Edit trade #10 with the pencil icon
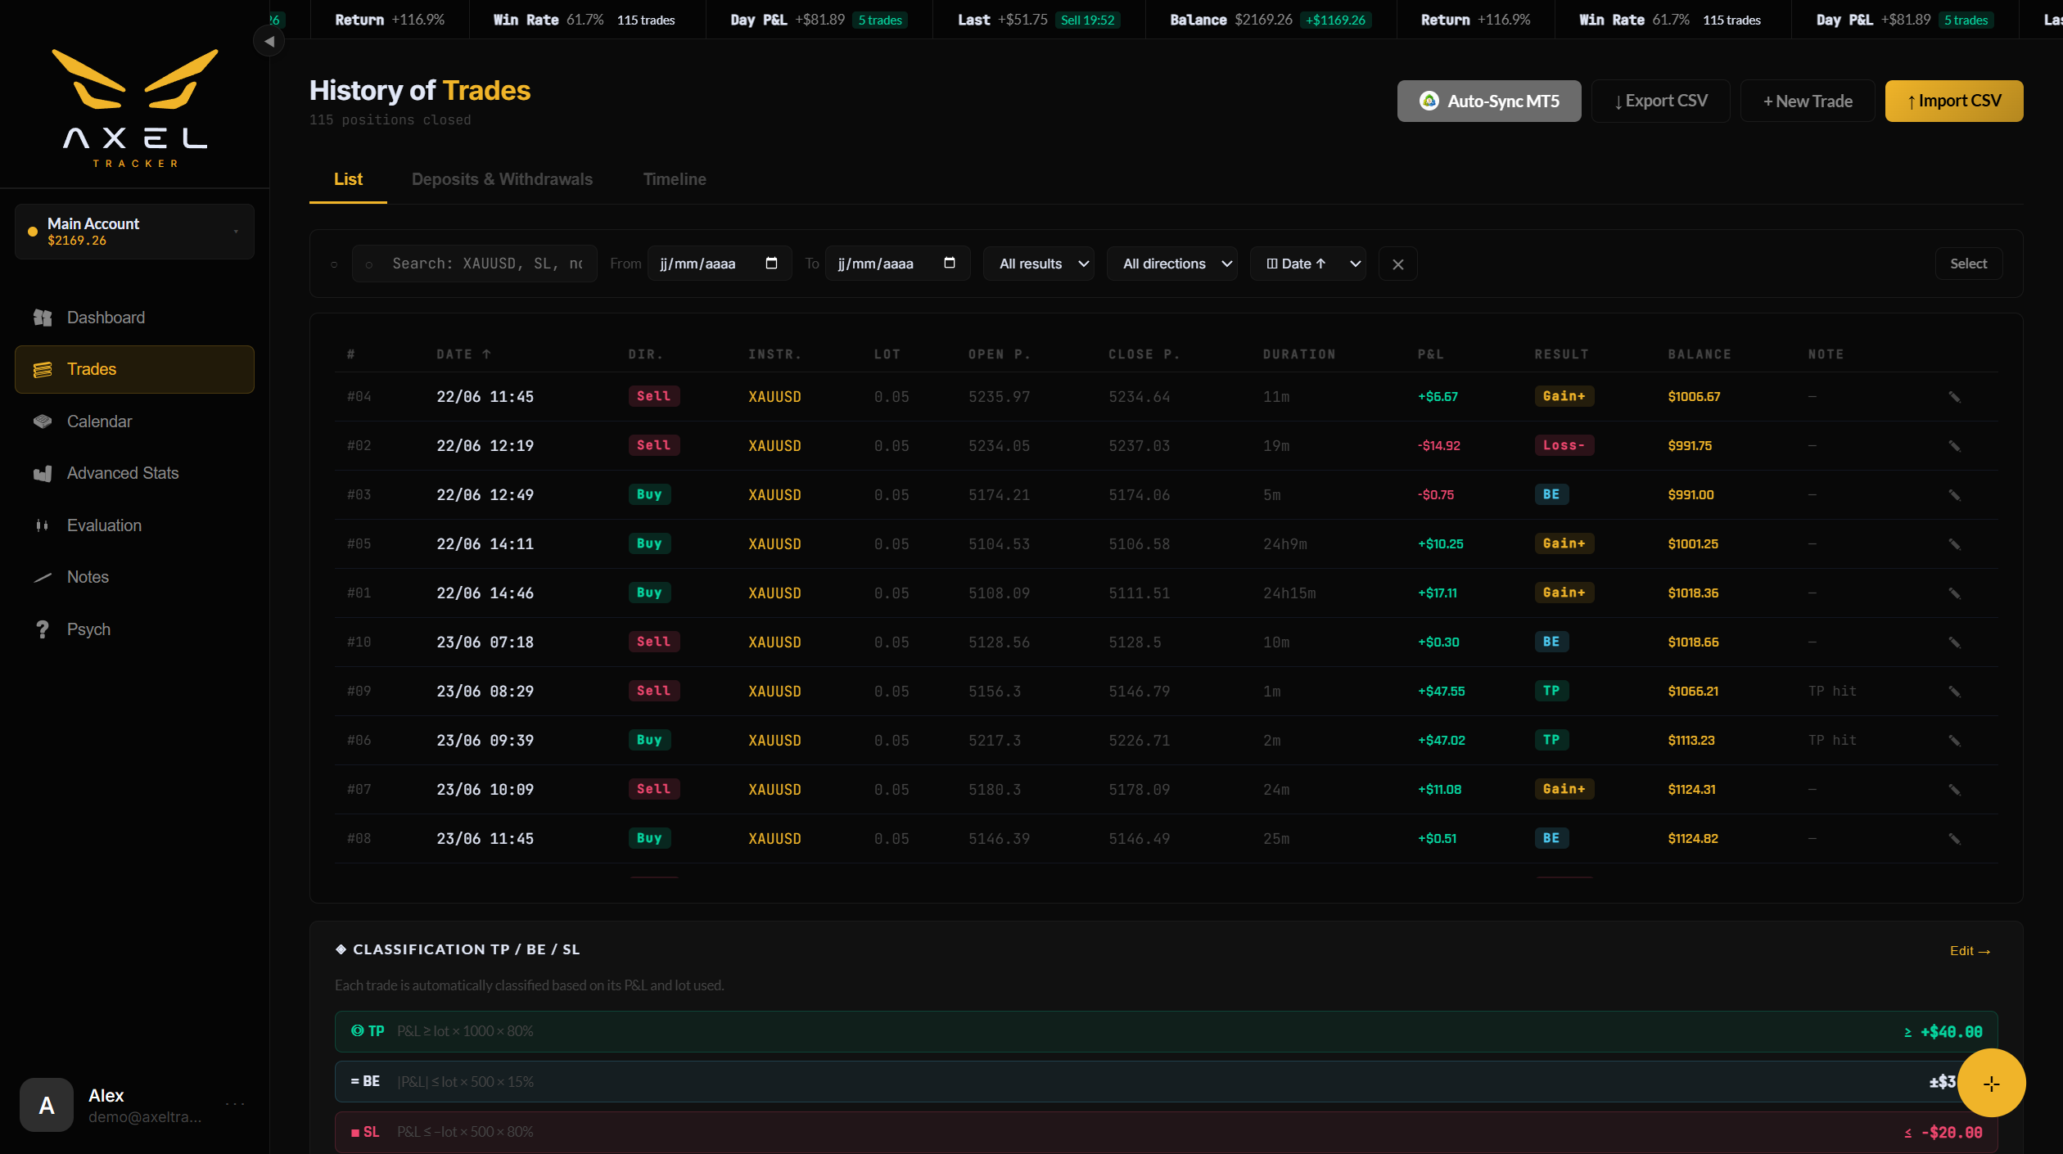The width and height of the screenshot is (2063, 1154). 1954,642
